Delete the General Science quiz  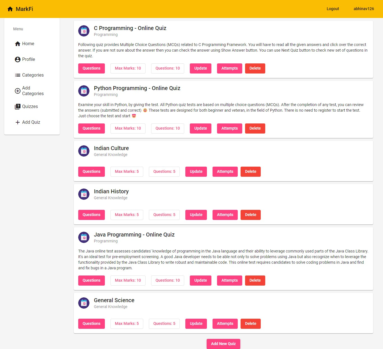[251, 324]
